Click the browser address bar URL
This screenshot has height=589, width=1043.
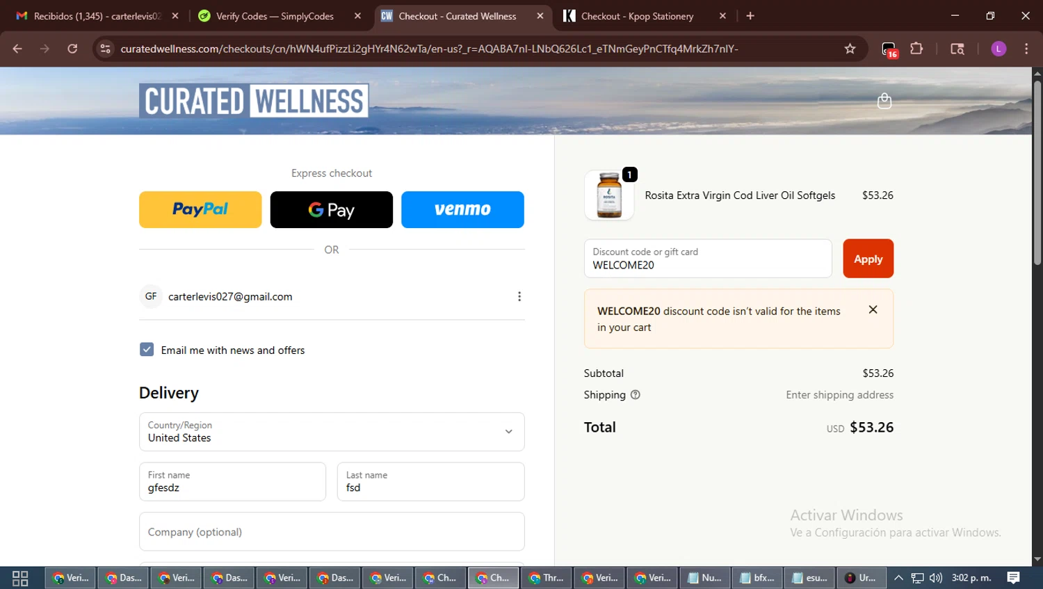(x=429, y=49)
